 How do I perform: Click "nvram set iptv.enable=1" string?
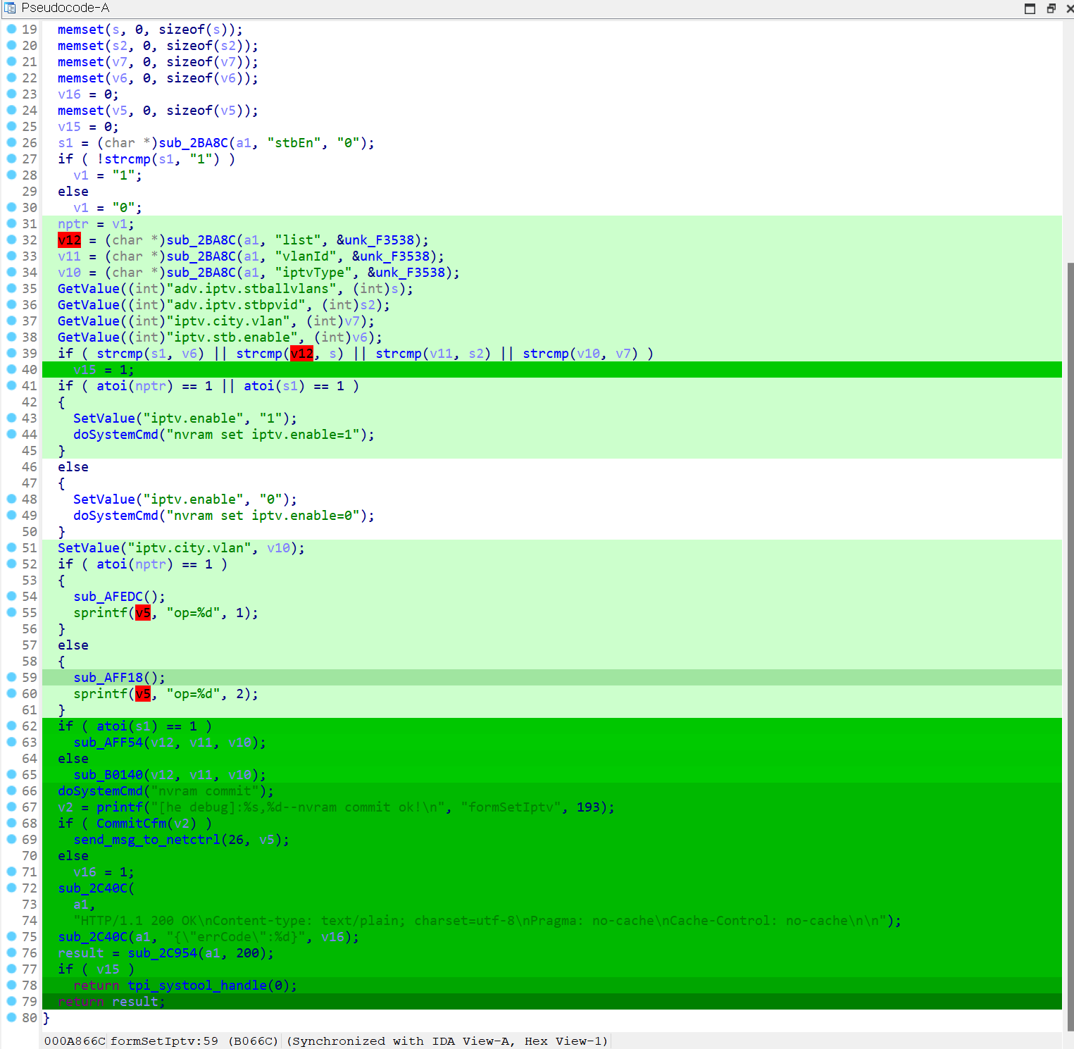pyautogui.click(x=263, y=435)
